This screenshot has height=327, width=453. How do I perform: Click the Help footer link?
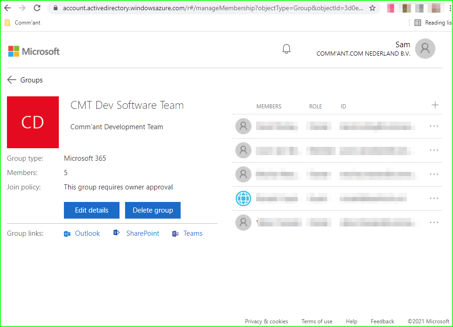(352, 321)
